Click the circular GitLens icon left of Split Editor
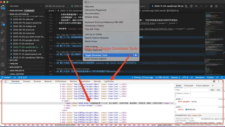Screen dimensions: 225x127 point(211,6)
